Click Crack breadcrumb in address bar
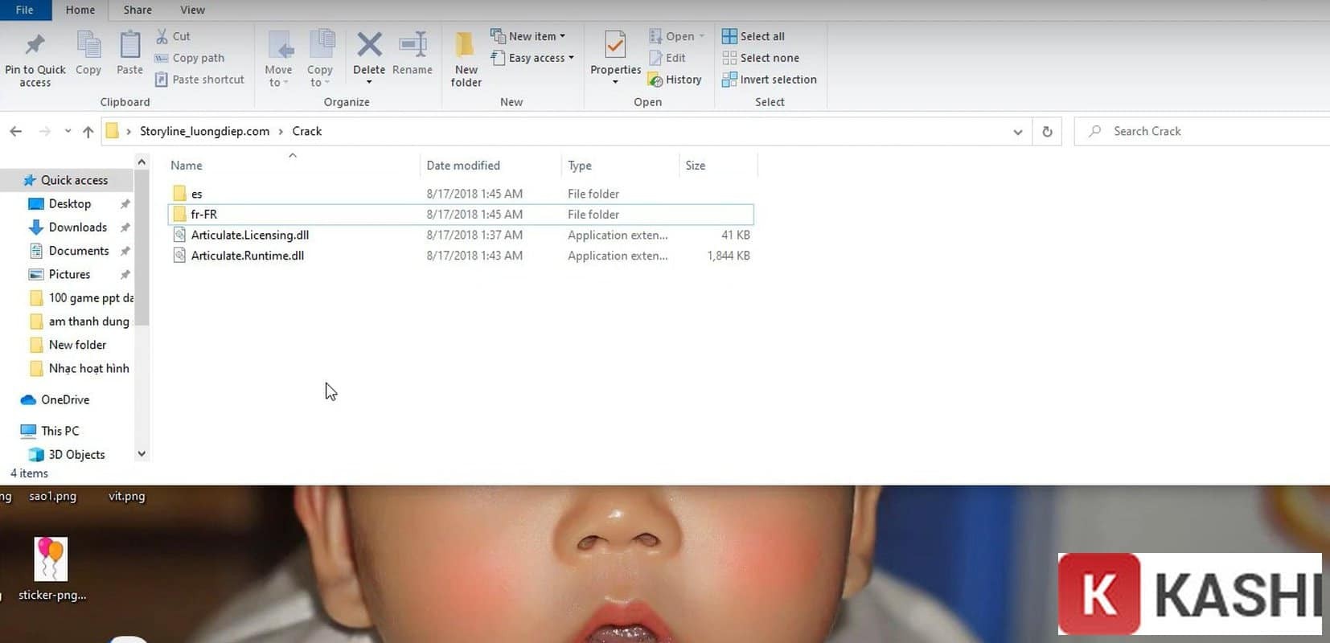Screen dimensions: 1330x643 [306, 131]
